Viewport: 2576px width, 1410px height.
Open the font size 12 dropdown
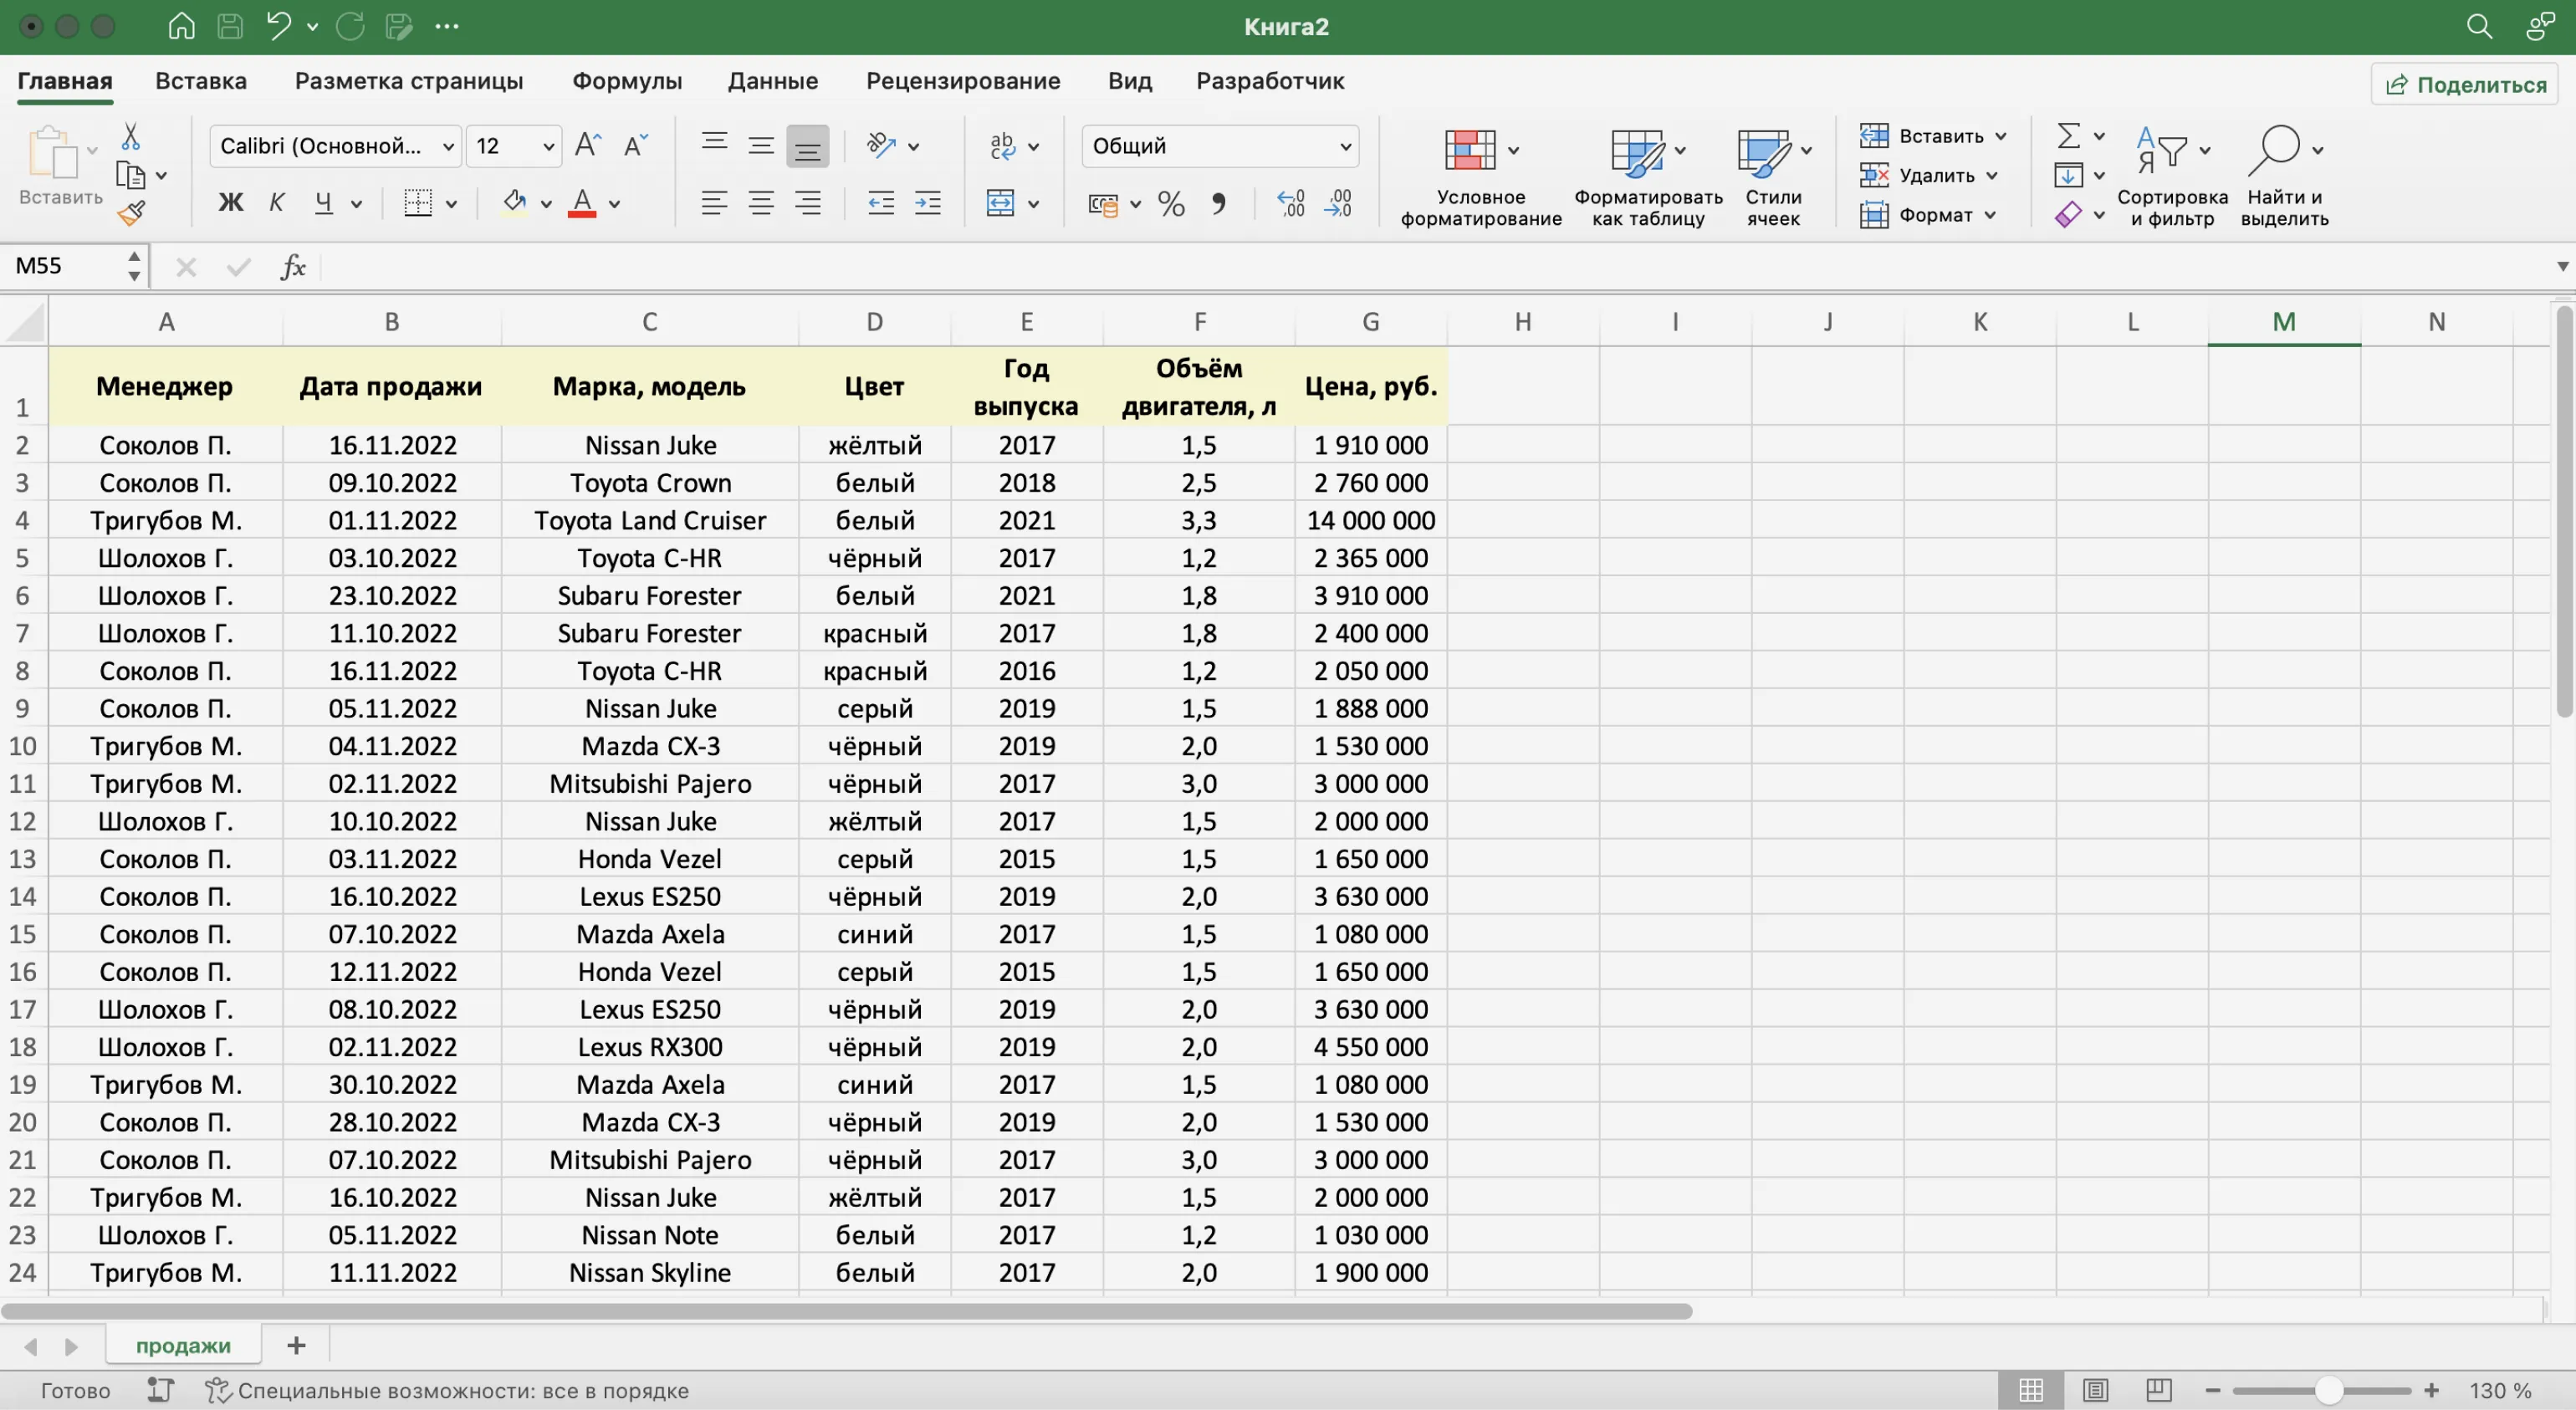pyautogui.click(x=548, y=147)
